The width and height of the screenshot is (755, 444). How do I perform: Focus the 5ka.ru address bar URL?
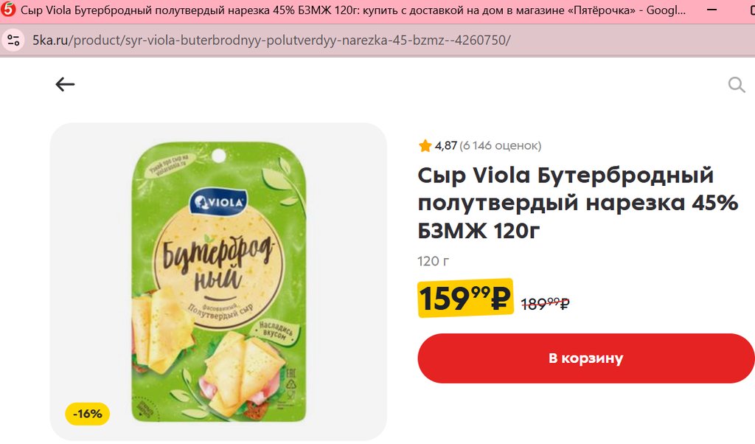(271, 40)
